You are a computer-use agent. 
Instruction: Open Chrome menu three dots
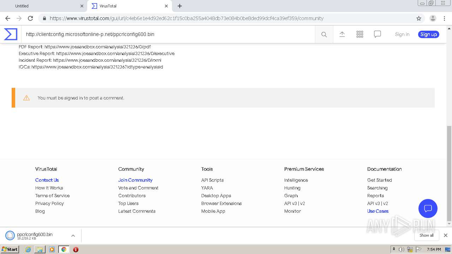pos(444,18)
